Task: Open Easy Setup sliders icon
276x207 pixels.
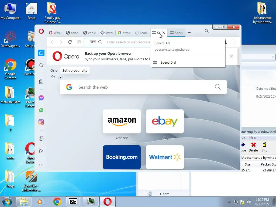Action: tap(234, 42)
